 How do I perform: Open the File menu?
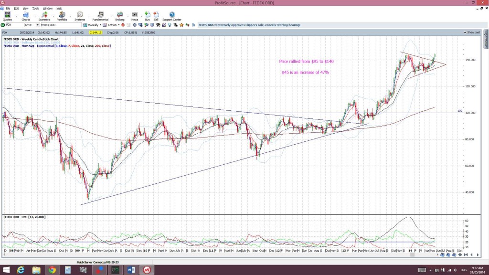8,9
